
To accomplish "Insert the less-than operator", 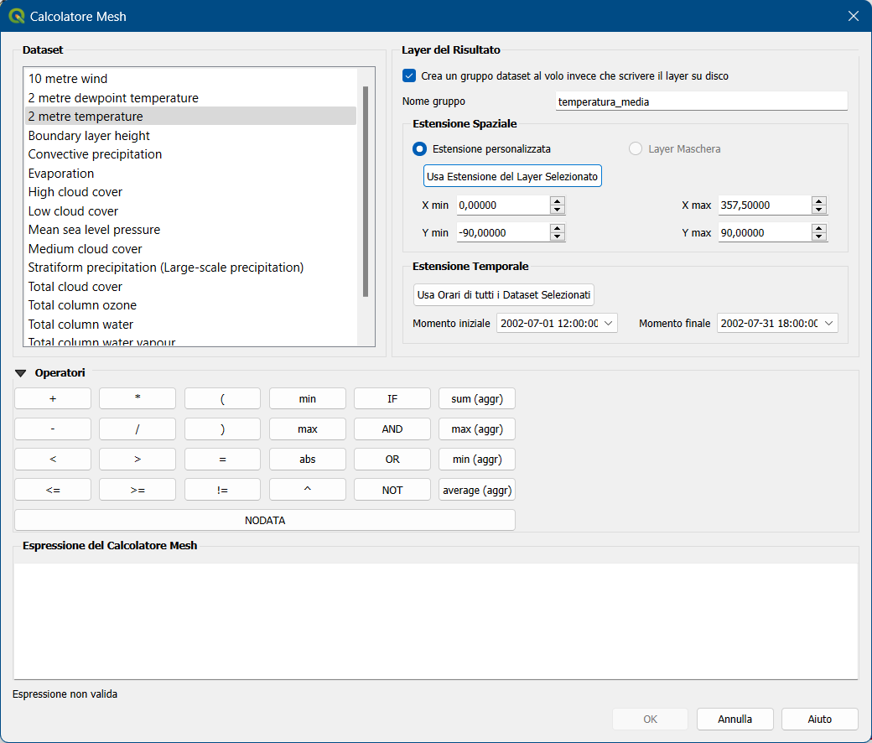I will (x=53, y=460).
